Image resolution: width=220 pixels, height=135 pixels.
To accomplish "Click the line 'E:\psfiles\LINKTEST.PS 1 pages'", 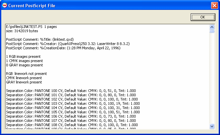I will point(31,27).
